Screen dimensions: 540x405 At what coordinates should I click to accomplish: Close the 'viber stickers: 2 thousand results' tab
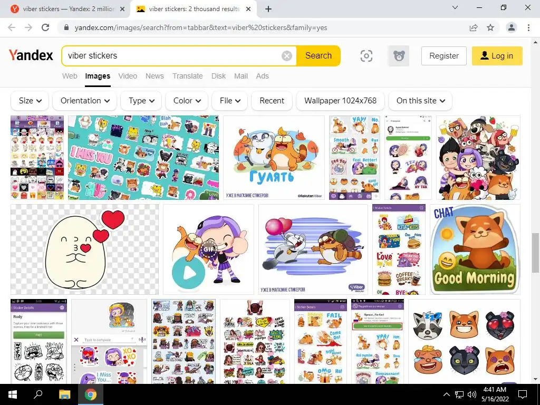tap(248, 9)
